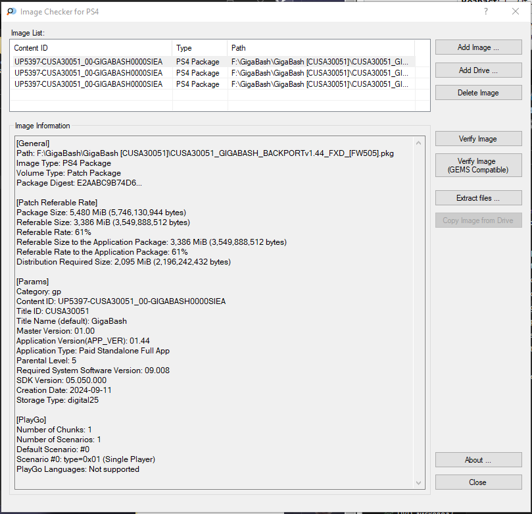Click the scroll up arrow in Image Information

click(419, 143)
